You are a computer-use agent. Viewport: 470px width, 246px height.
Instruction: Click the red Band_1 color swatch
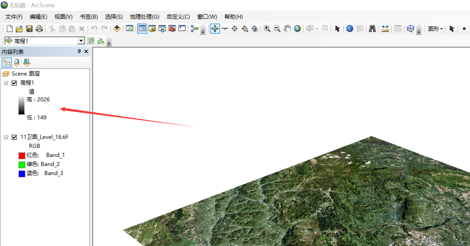(x=22, y=155)
